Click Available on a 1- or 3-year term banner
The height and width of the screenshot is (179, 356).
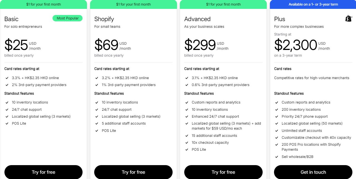click(x=313, y=4)
